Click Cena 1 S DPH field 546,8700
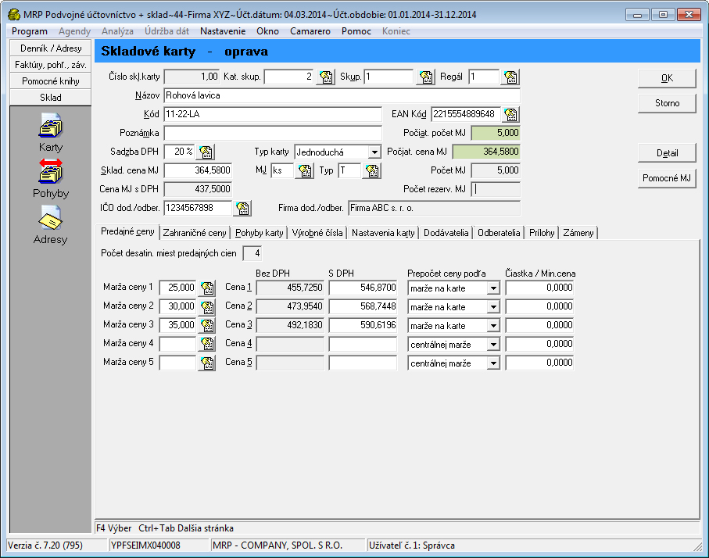This screenshot has height=558, width=709. pos(363,288)
